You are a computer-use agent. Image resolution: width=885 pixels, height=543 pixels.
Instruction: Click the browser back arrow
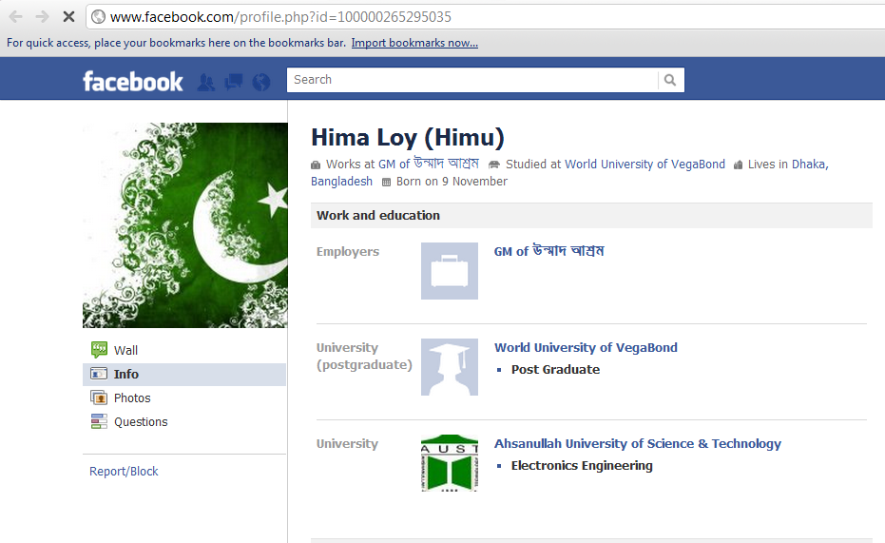tap(16, 17)
